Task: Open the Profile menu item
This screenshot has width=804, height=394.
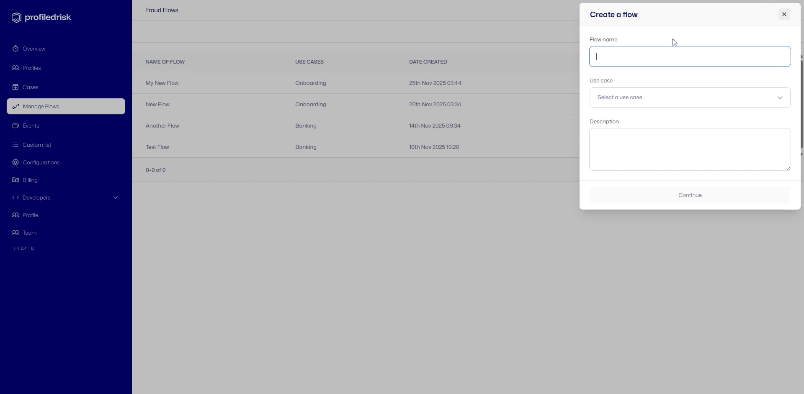Action: coord(30,215)
